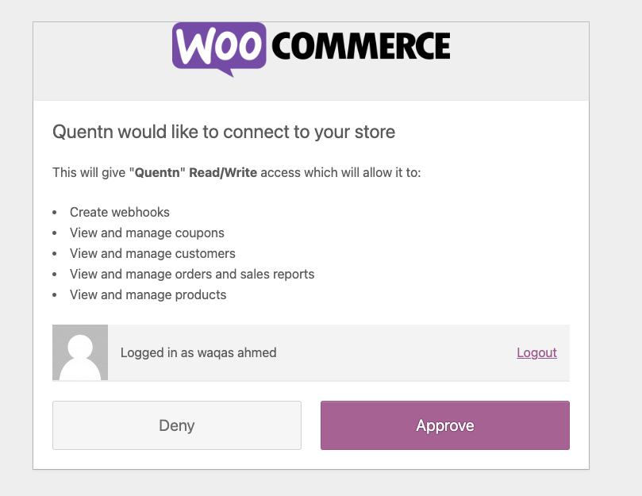Viewport: 642px width, 496px height.
Task: Select "View and manage products" item
Action: [x=148, y=294]
